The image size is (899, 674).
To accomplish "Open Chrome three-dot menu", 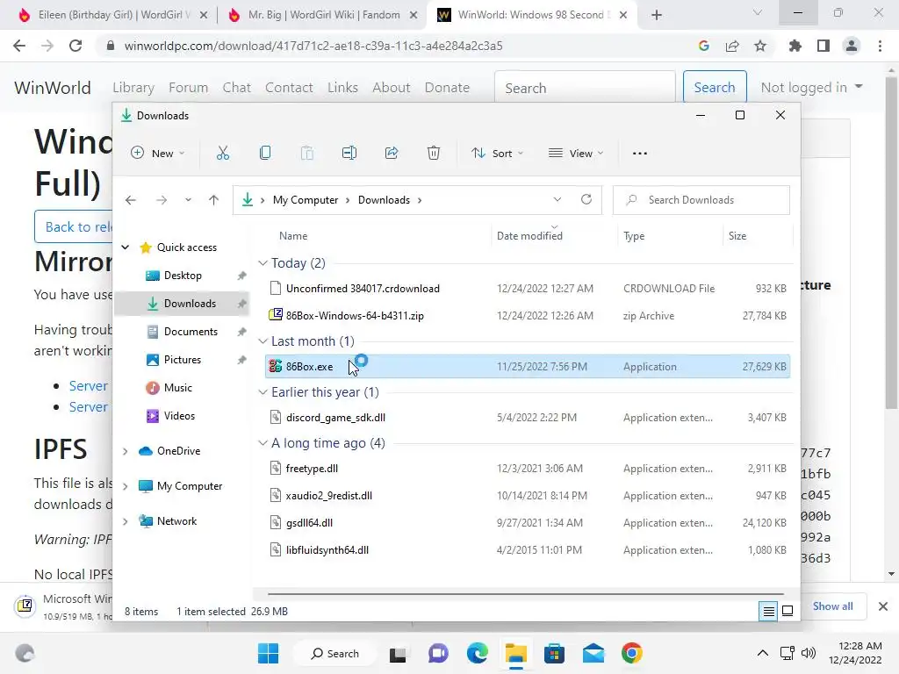I will pos(880,46).
